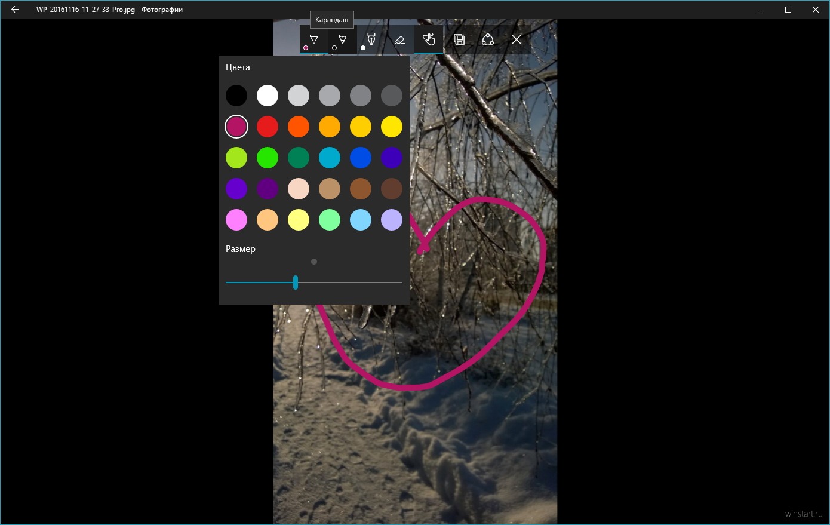
Task: Select the eraser tool
Action: [x=400, y=39]
